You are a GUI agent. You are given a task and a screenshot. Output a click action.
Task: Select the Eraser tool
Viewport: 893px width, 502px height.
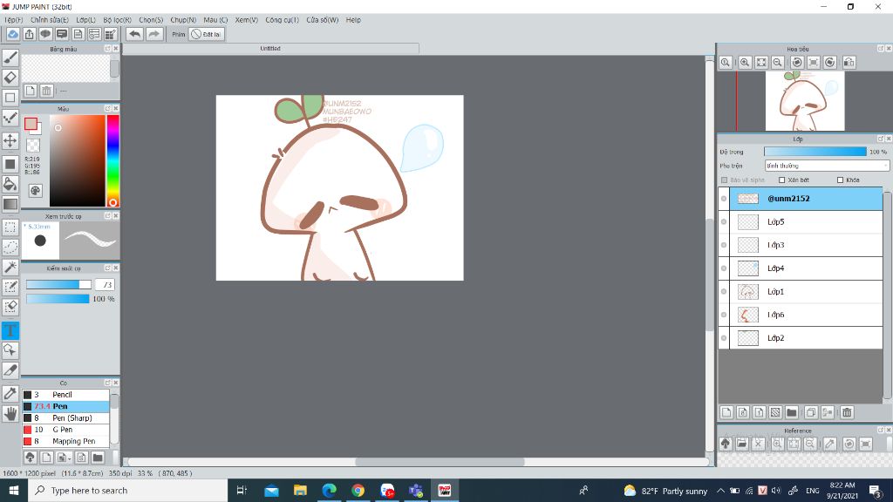pyautogui.click(x=10, y=78)
